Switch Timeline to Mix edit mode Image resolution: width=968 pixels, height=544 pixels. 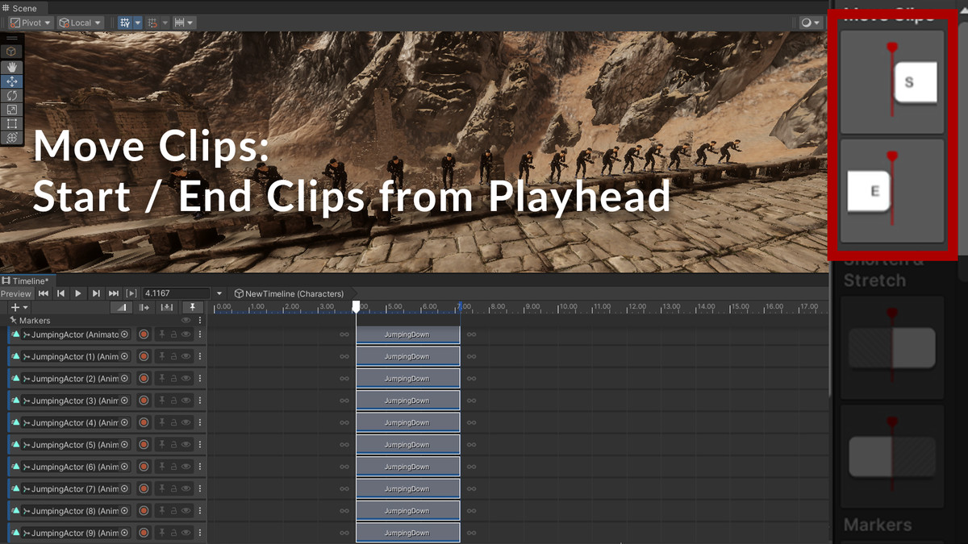tap(120, 307)
